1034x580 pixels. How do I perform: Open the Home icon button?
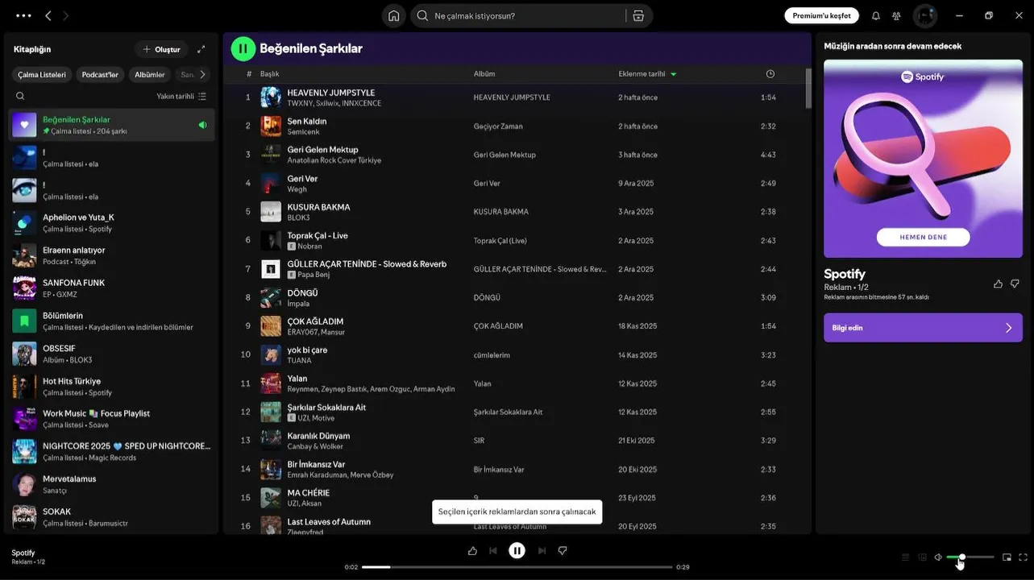(393, 15)
